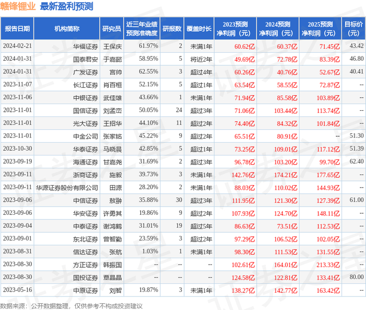Click the 213.33亿 forecast value

tap(328, 265)
